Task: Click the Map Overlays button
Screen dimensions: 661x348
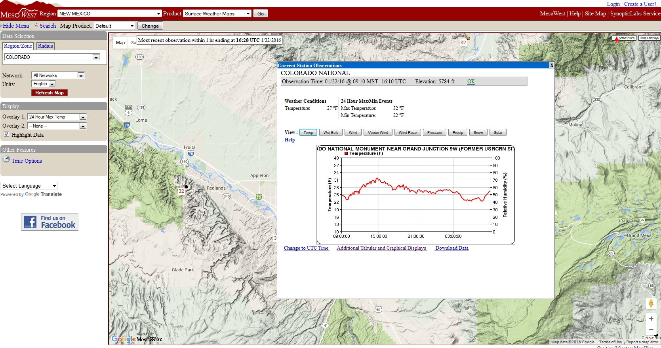Action: (x=649, y=38)
